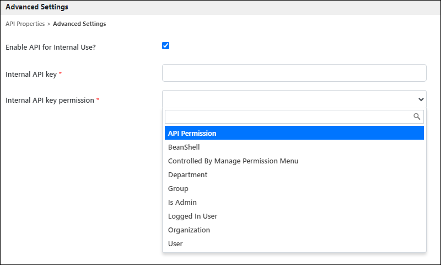Viewport: 441px width, 265px height.
Task: Focus the Internal API key text field
Action: pos(294,73)
